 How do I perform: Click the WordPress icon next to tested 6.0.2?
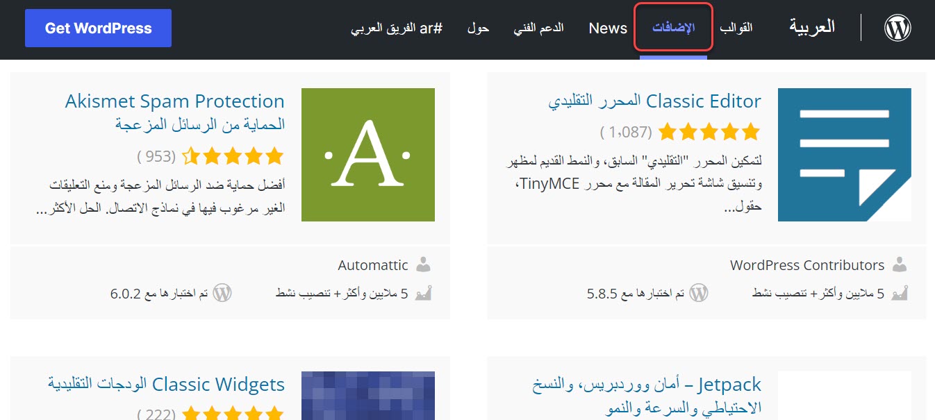pos(222,293)
